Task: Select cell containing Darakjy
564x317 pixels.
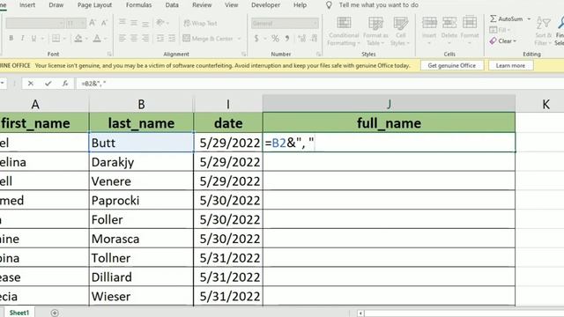Action: [x=141, y=162]
